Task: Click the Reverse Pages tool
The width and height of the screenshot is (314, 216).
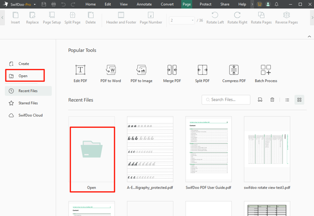Action: [286, 18]
